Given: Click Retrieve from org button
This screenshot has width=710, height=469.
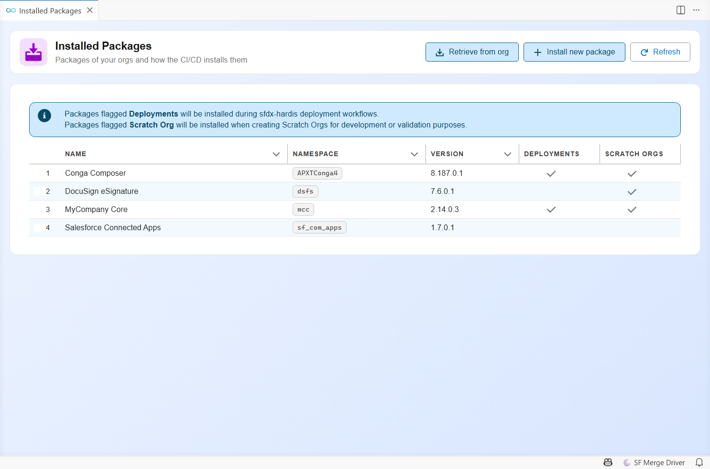Looking at the screenshot, I should (x=472, y=52).
